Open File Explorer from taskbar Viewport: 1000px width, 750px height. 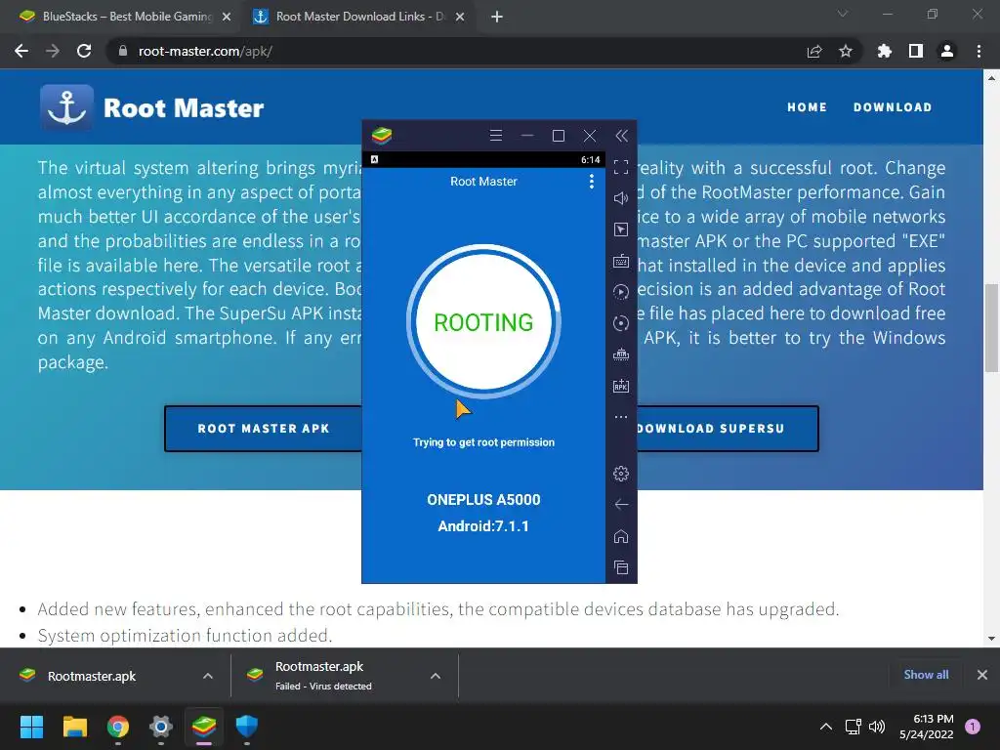74,727
